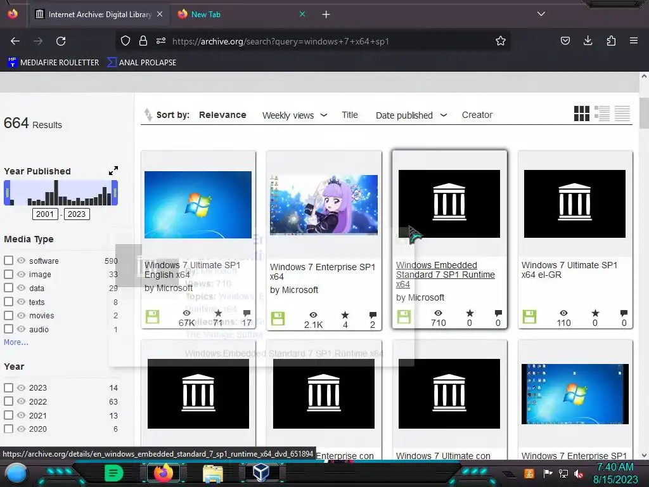Screen dimensions: 649x487
Task: Click favorites star on Enterprise SP1 x64 card
Action: coord(345,315)
